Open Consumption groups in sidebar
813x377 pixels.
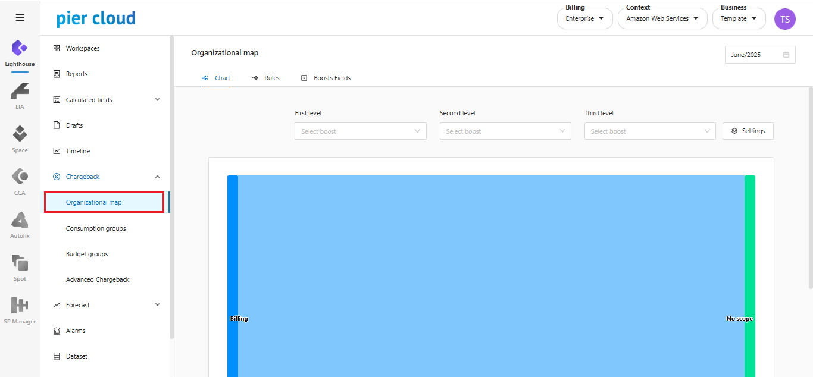tap(96, 228)
